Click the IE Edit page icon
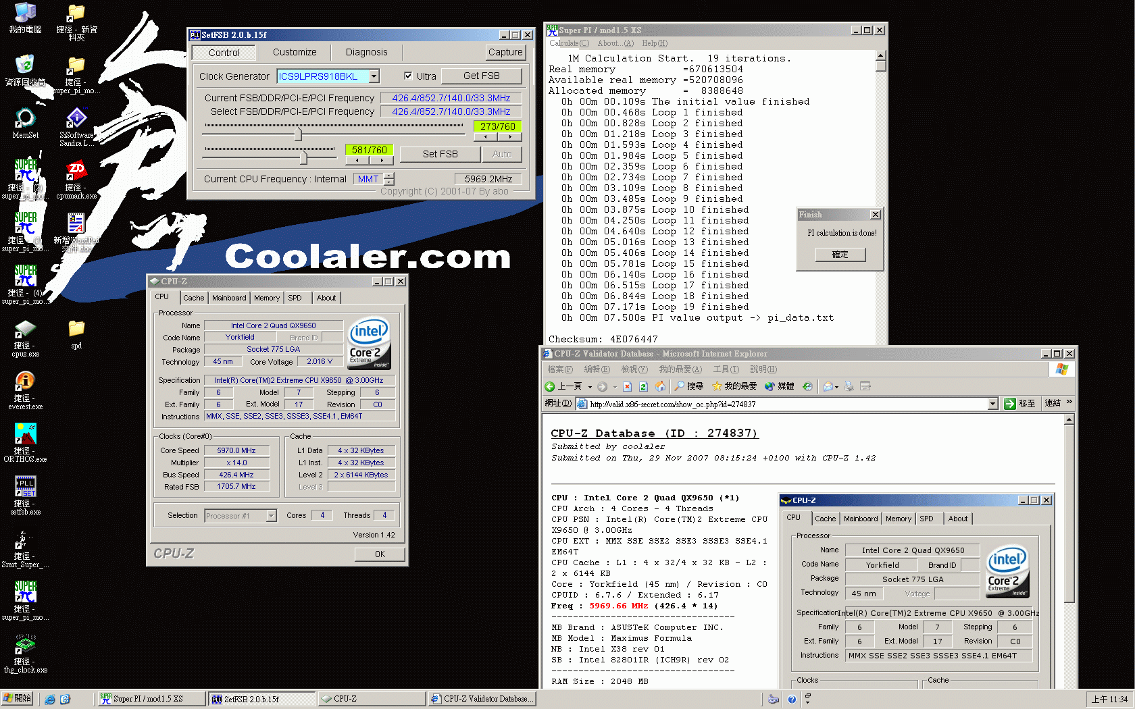Image resolution: width=1135 pixels, height=709 pixels. coord(865,386)
